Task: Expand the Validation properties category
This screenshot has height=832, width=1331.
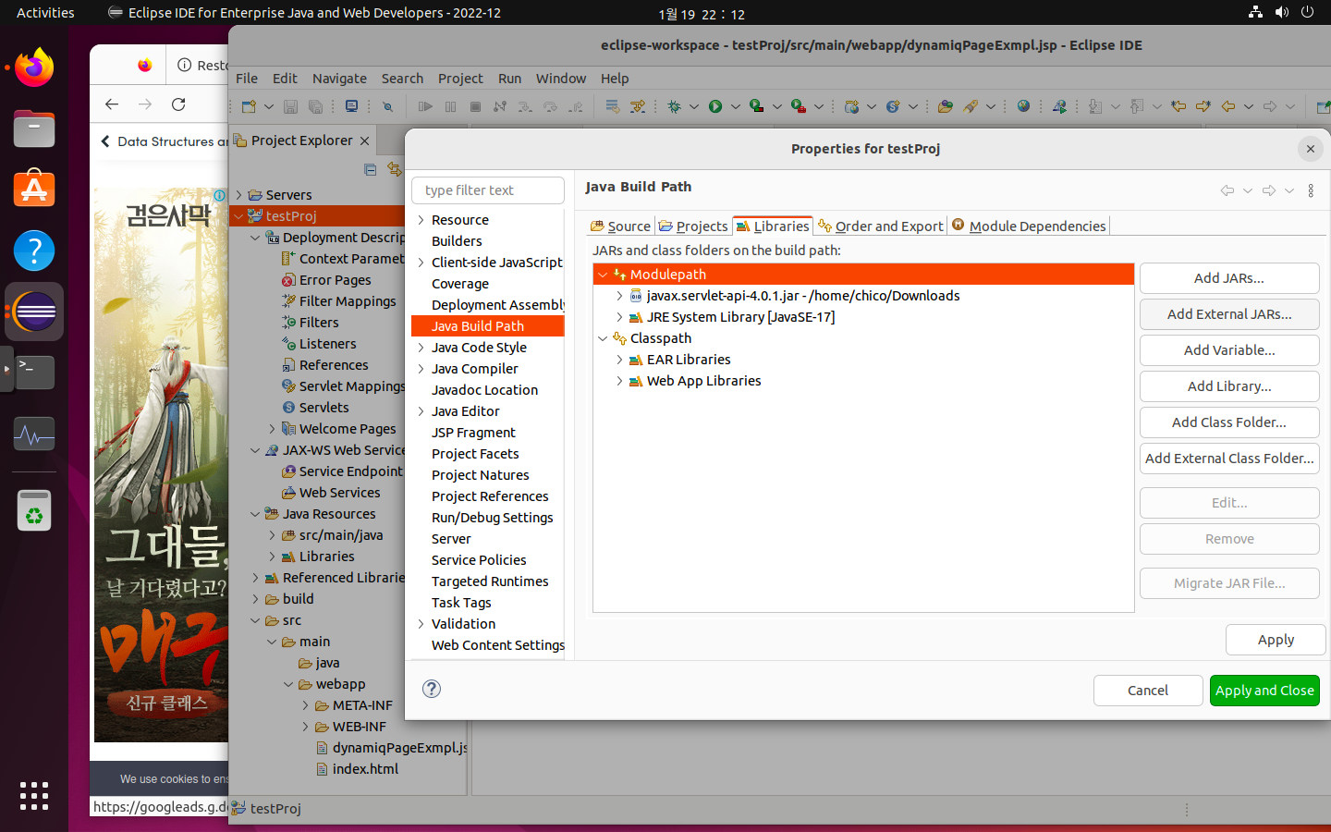Action: (421, 624)
